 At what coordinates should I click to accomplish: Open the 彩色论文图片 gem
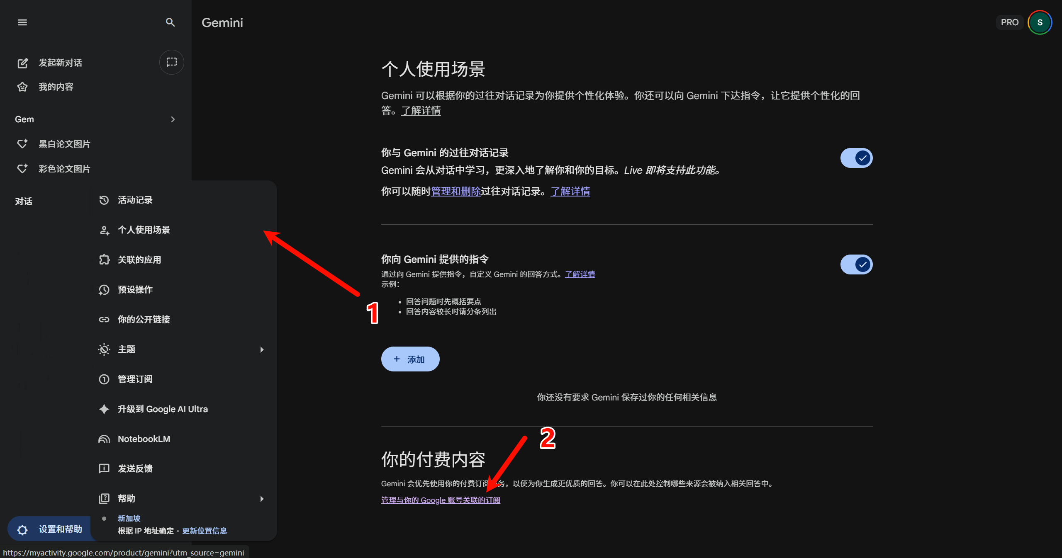(64, 169)
